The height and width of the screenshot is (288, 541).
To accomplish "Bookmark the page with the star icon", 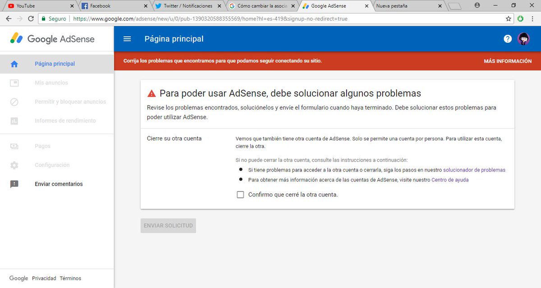I will pyautogui.click(x=509, y=19).
